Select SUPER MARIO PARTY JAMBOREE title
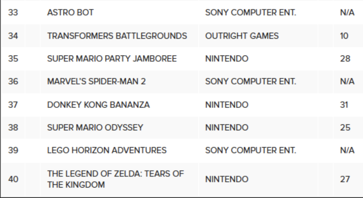Viewport: 363px width, 198px height. coord(112,59)
